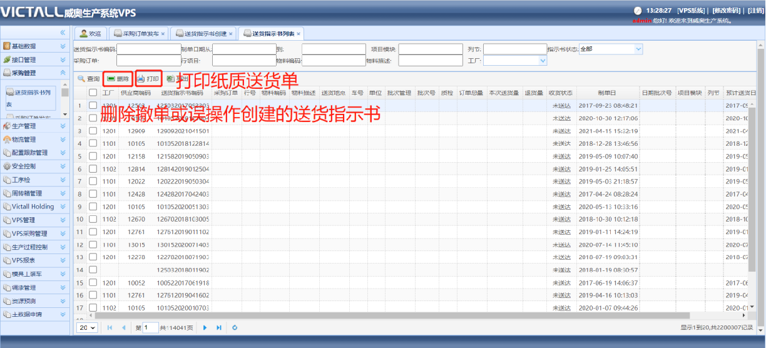Tick the checkbox for row 3
The width and height of the screenshot is (766, 348).
(x=93, y=131)
